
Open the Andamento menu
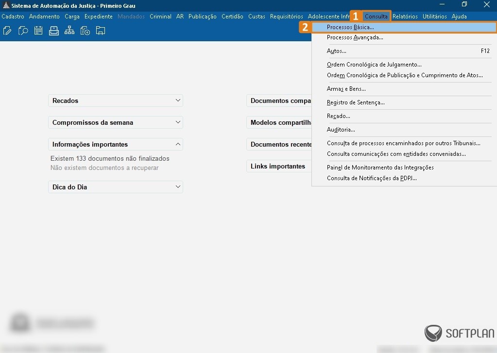click(44, 17)
